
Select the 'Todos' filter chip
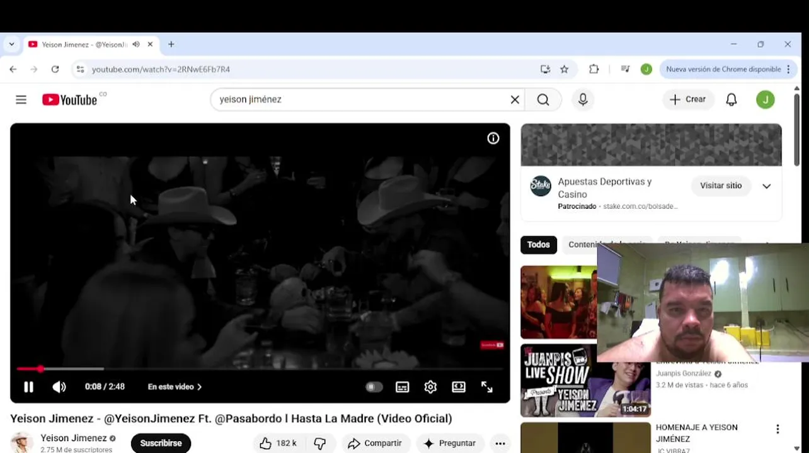(x=539, y=245)
